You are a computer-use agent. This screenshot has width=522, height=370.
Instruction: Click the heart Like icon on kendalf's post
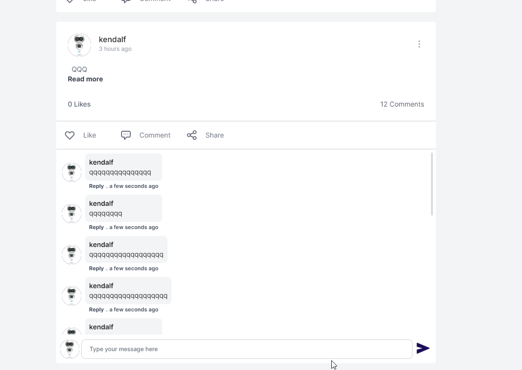click(69, 135)
